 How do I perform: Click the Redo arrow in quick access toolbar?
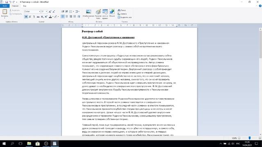tap(14, 2)
